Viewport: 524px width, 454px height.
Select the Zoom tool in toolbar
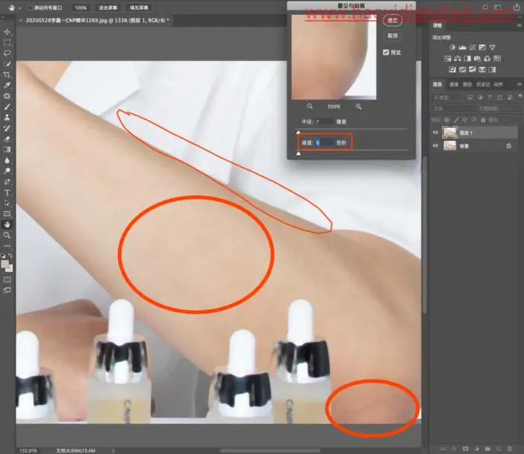[x=7, y=236]
